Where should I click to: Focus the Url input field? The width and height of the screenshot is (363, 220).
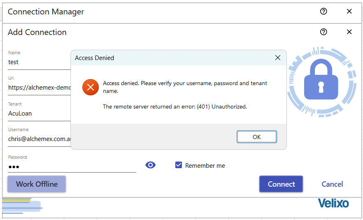pos(40,88)
